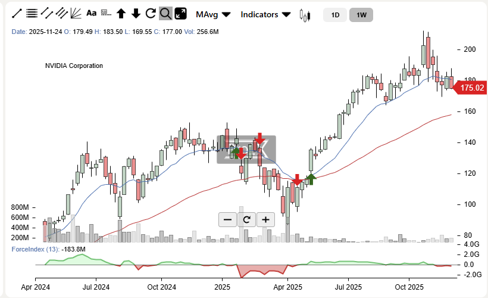
Task: Click the refresh icon in the toolbar
Action: click(151, 14)
